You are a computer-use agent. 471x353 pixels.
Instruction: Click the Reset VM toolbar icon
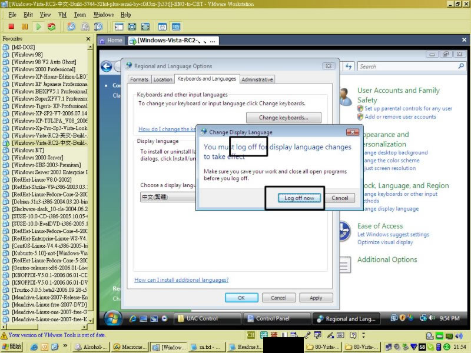click(52, 26)
